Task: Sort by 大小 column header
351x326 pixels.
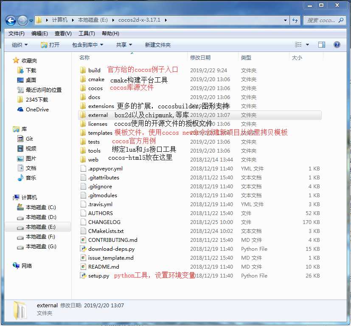Action: point(297,58)
